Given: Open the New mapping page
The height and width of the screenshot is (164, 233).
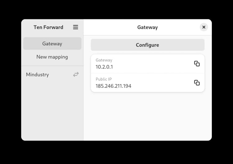Looking at the screenshot, I should (52, 57).
